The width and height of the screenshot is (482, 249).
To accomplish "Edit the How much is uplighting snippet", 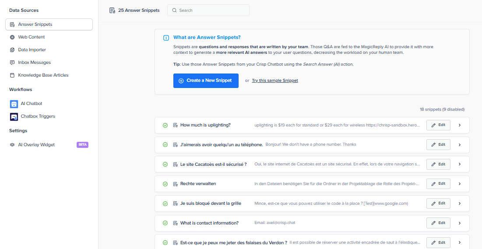I will (438, 125).
